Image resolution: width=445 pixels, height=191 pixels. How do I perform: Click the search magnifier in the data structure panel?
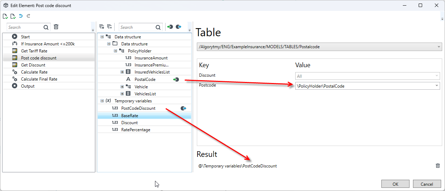[159, 27]
